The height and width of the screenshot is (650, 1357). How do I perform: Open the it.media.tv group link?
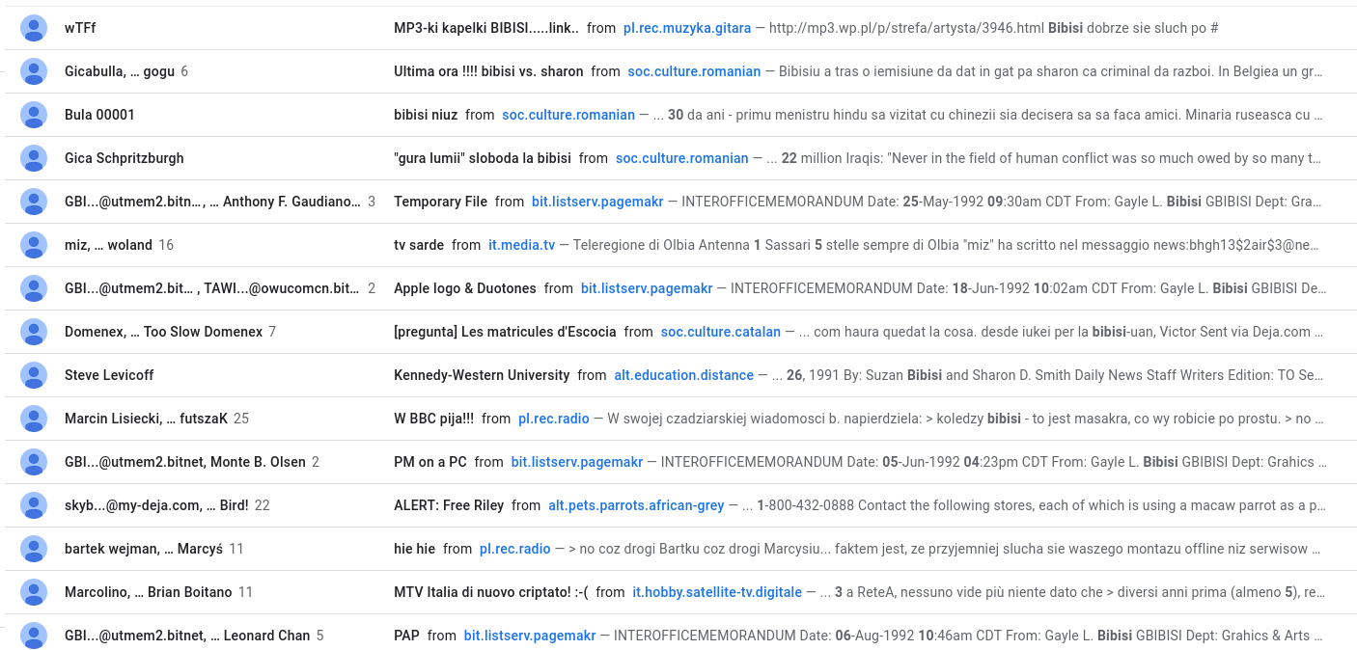pos(521,245)
